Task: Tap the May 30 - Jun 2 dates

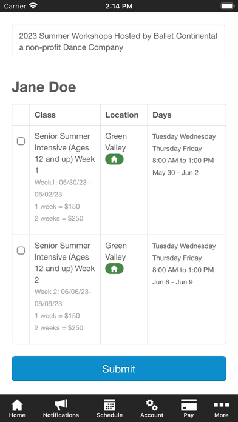Action: coord(175,173)
